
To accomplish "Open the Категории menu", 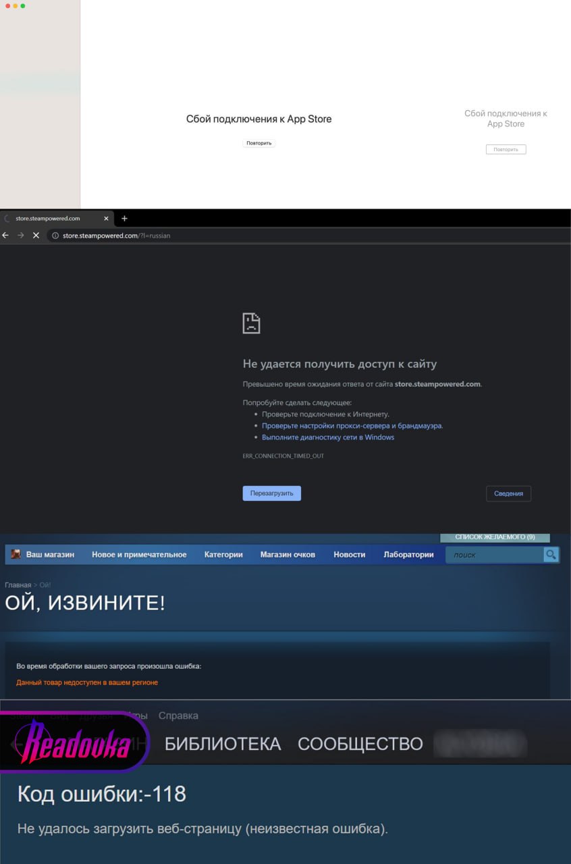I will (x=223, y=555).
